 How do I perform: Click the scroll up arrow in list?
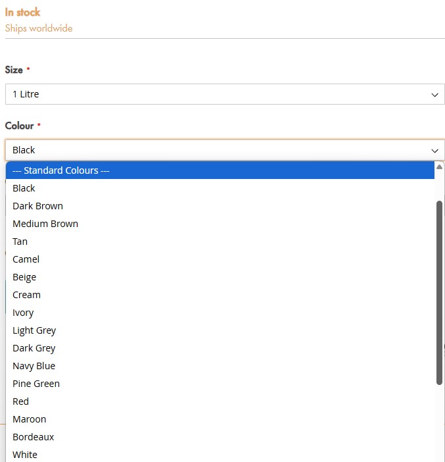439,167
